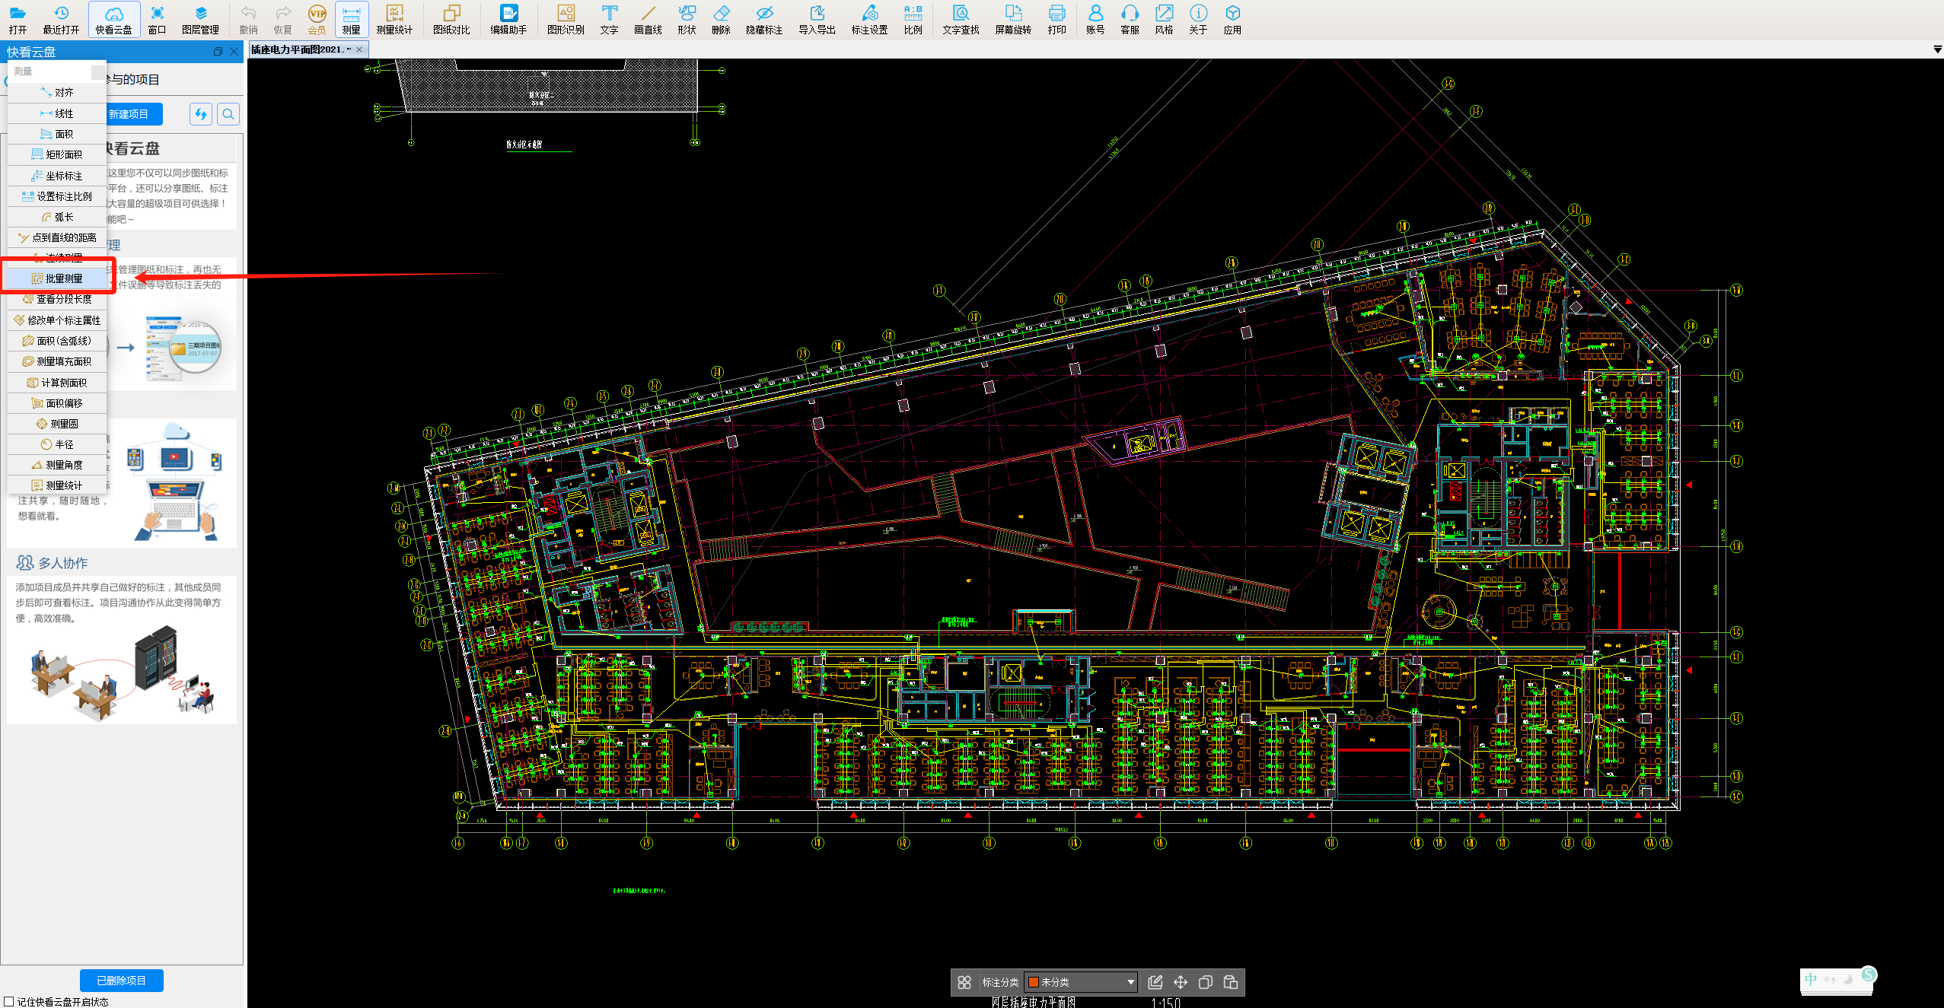Choose 弧长 arc length entry
The image size is (1944, 1008).
[x=57, y=217]
